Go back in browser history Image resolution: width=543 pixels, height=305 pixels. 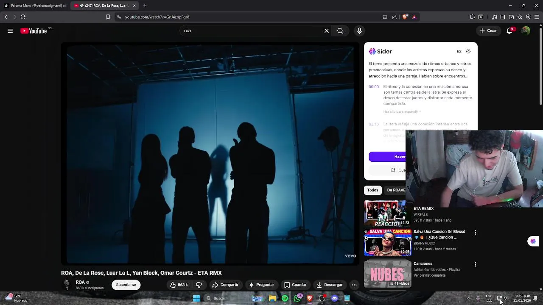point(6,17)
